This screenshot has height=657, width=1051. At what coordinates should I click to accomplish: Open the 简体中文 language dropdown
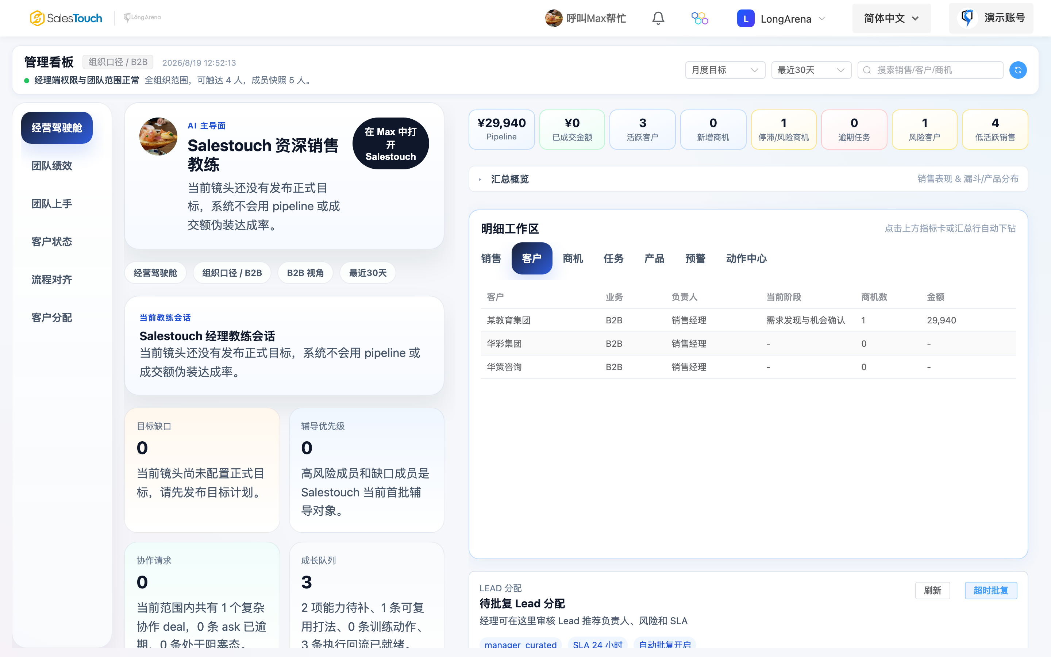pyautogui.click(x=891, y=18)
